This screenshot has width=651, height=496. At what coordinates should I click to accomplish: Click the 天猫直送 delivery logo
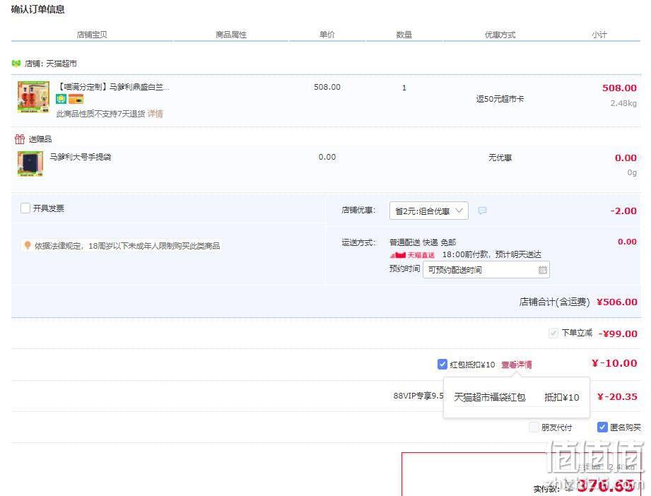point(412,255)
